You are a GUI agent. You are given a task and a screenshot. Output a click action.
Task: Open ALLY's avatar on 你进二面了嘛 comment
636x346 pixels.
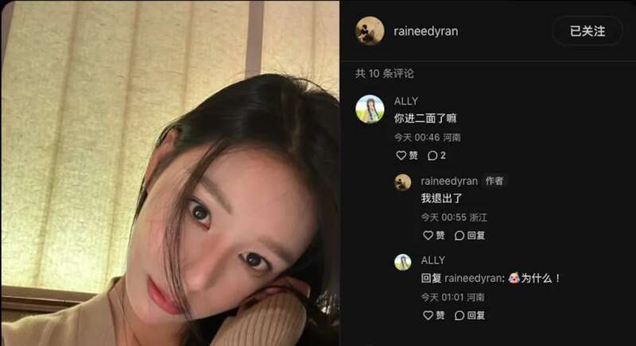click(x=370, y=110)
